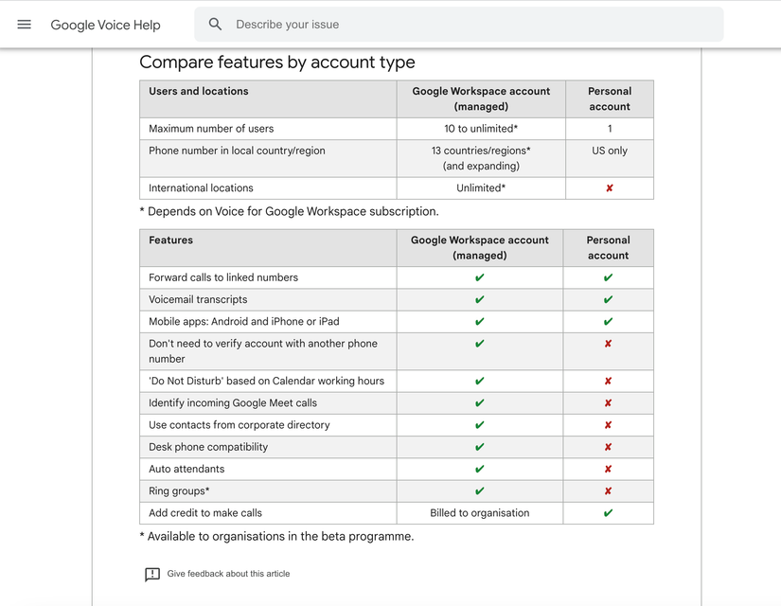Select 'Use contacts from corporate directory' label
Screen dimensions: 781x606
pos(240,425)
